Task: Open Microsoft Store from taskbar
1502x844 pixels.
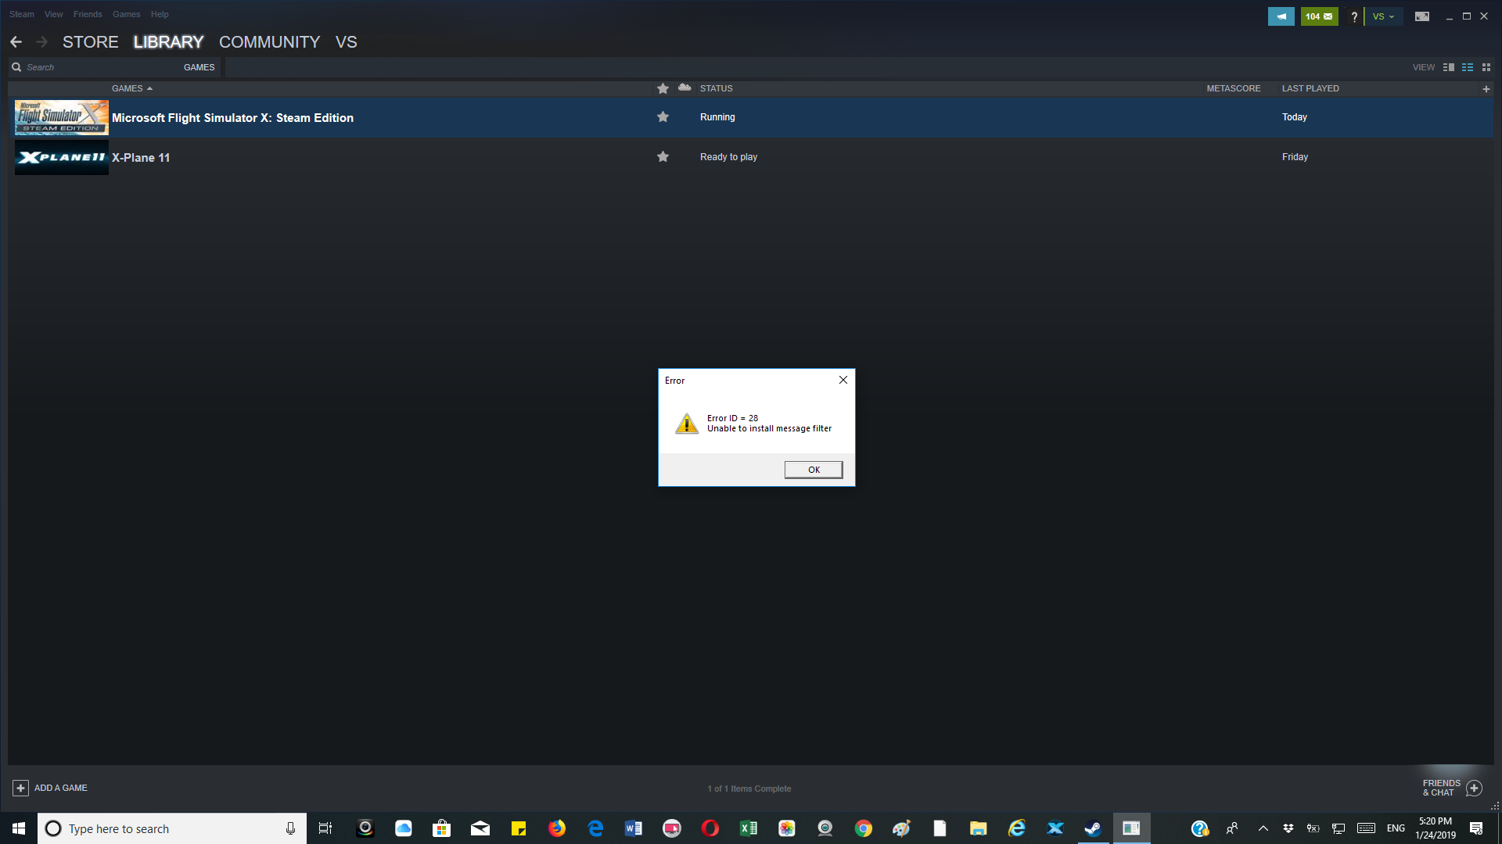Action: click(442, 828)
